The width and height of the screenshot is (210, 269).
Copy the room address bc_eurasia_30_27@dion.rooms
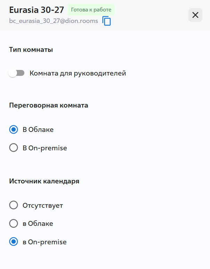tap(107, 21)
